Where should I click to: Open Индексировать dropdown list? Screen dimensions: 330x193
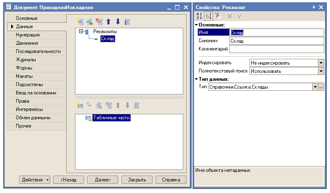(x=321, y=63)
